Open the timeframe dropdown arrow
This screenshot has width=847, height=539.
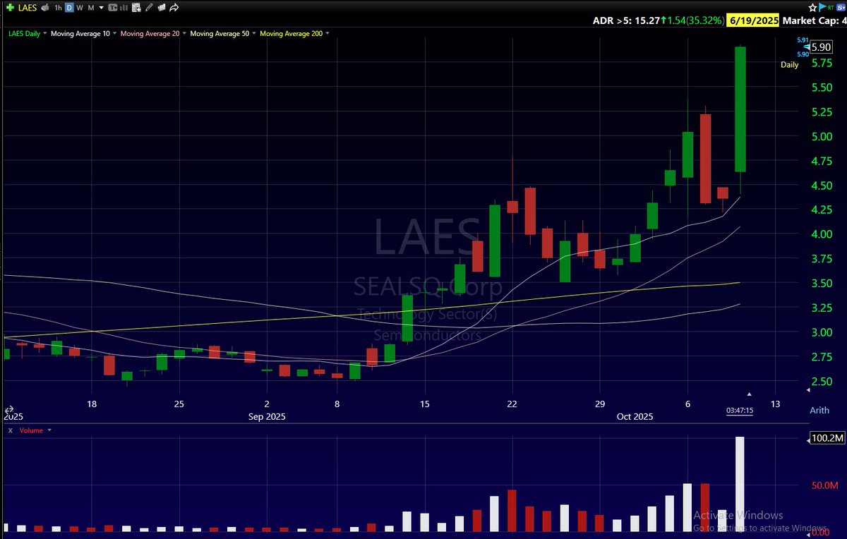click(101, 8)
